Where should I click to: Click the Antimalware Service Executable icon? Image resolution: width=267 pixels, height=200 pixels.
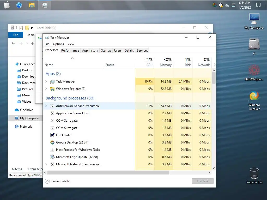tap(52, 106)
